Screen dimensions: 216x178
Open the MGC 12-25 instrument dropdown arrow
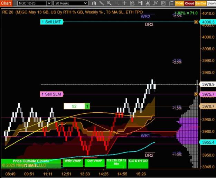pyautogui.click(x=49, y=3)
